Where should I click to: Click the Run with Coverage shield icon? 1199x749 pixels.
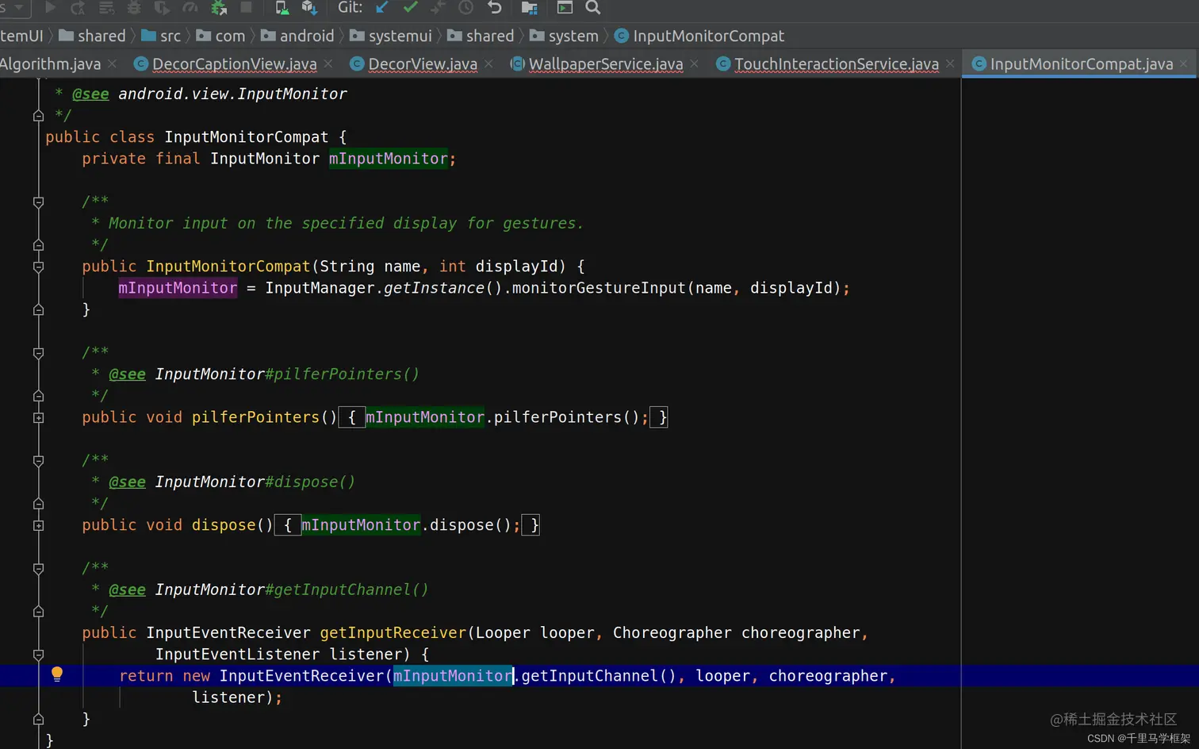click(162, 8)
